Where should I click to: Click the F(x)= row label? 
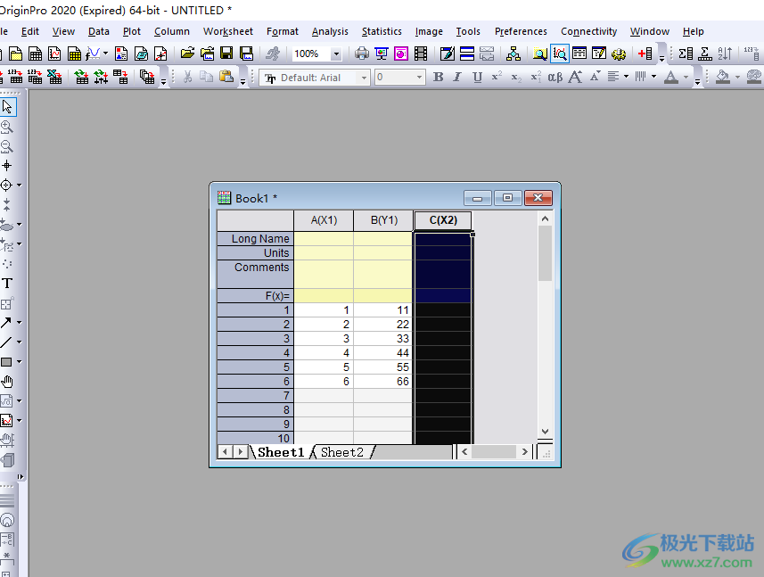255,296
